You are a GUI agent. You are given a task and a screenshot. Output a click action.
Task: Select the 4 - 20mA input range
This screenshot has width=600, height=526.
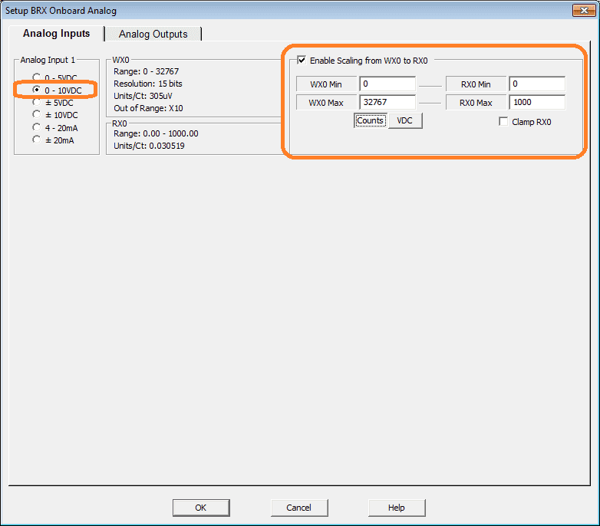(x=37, y=127)
